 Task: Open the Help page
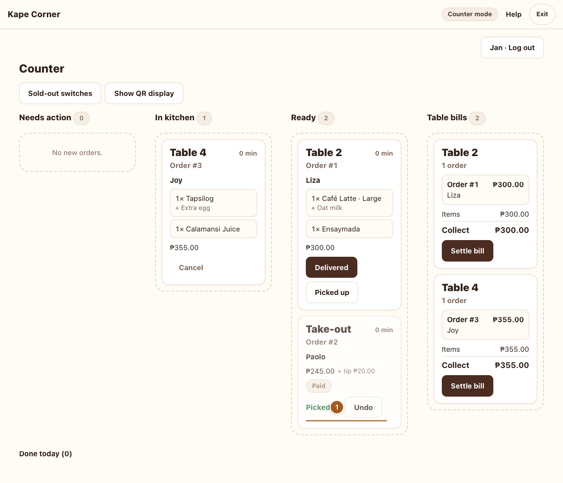click(x=513, y=14)
